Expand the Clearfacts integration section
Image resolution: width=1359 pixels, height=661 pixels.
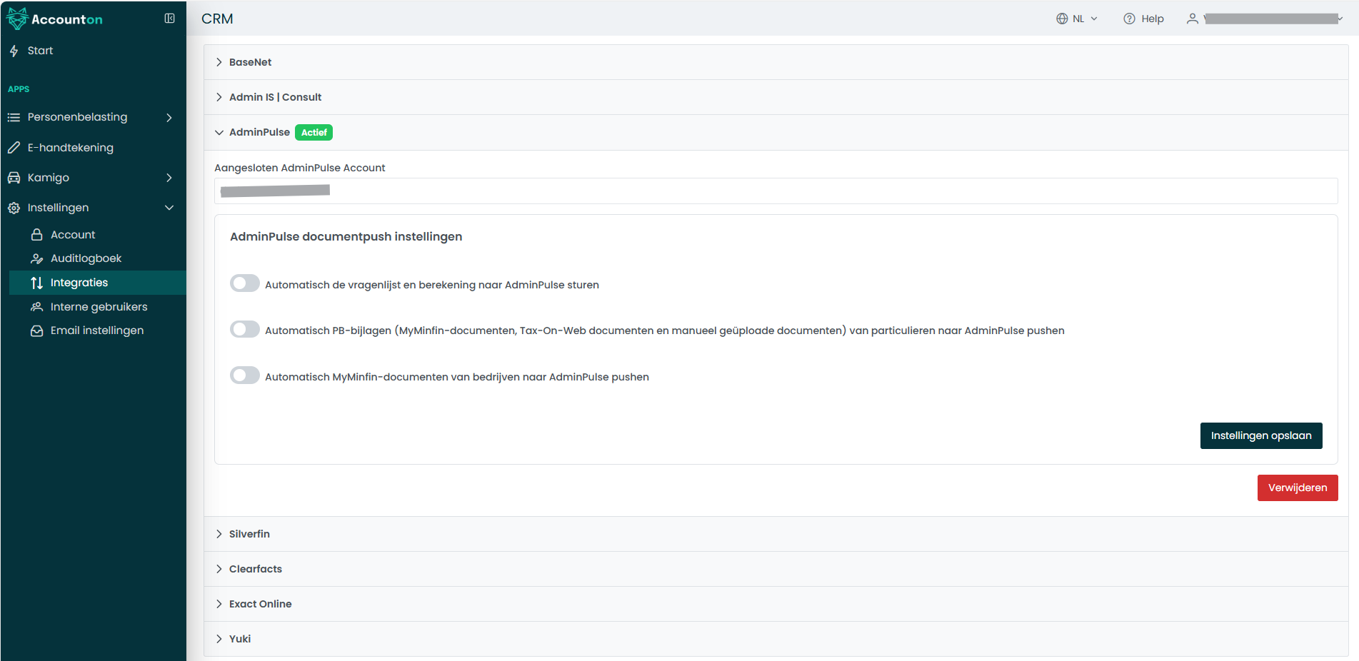[776, 569]
